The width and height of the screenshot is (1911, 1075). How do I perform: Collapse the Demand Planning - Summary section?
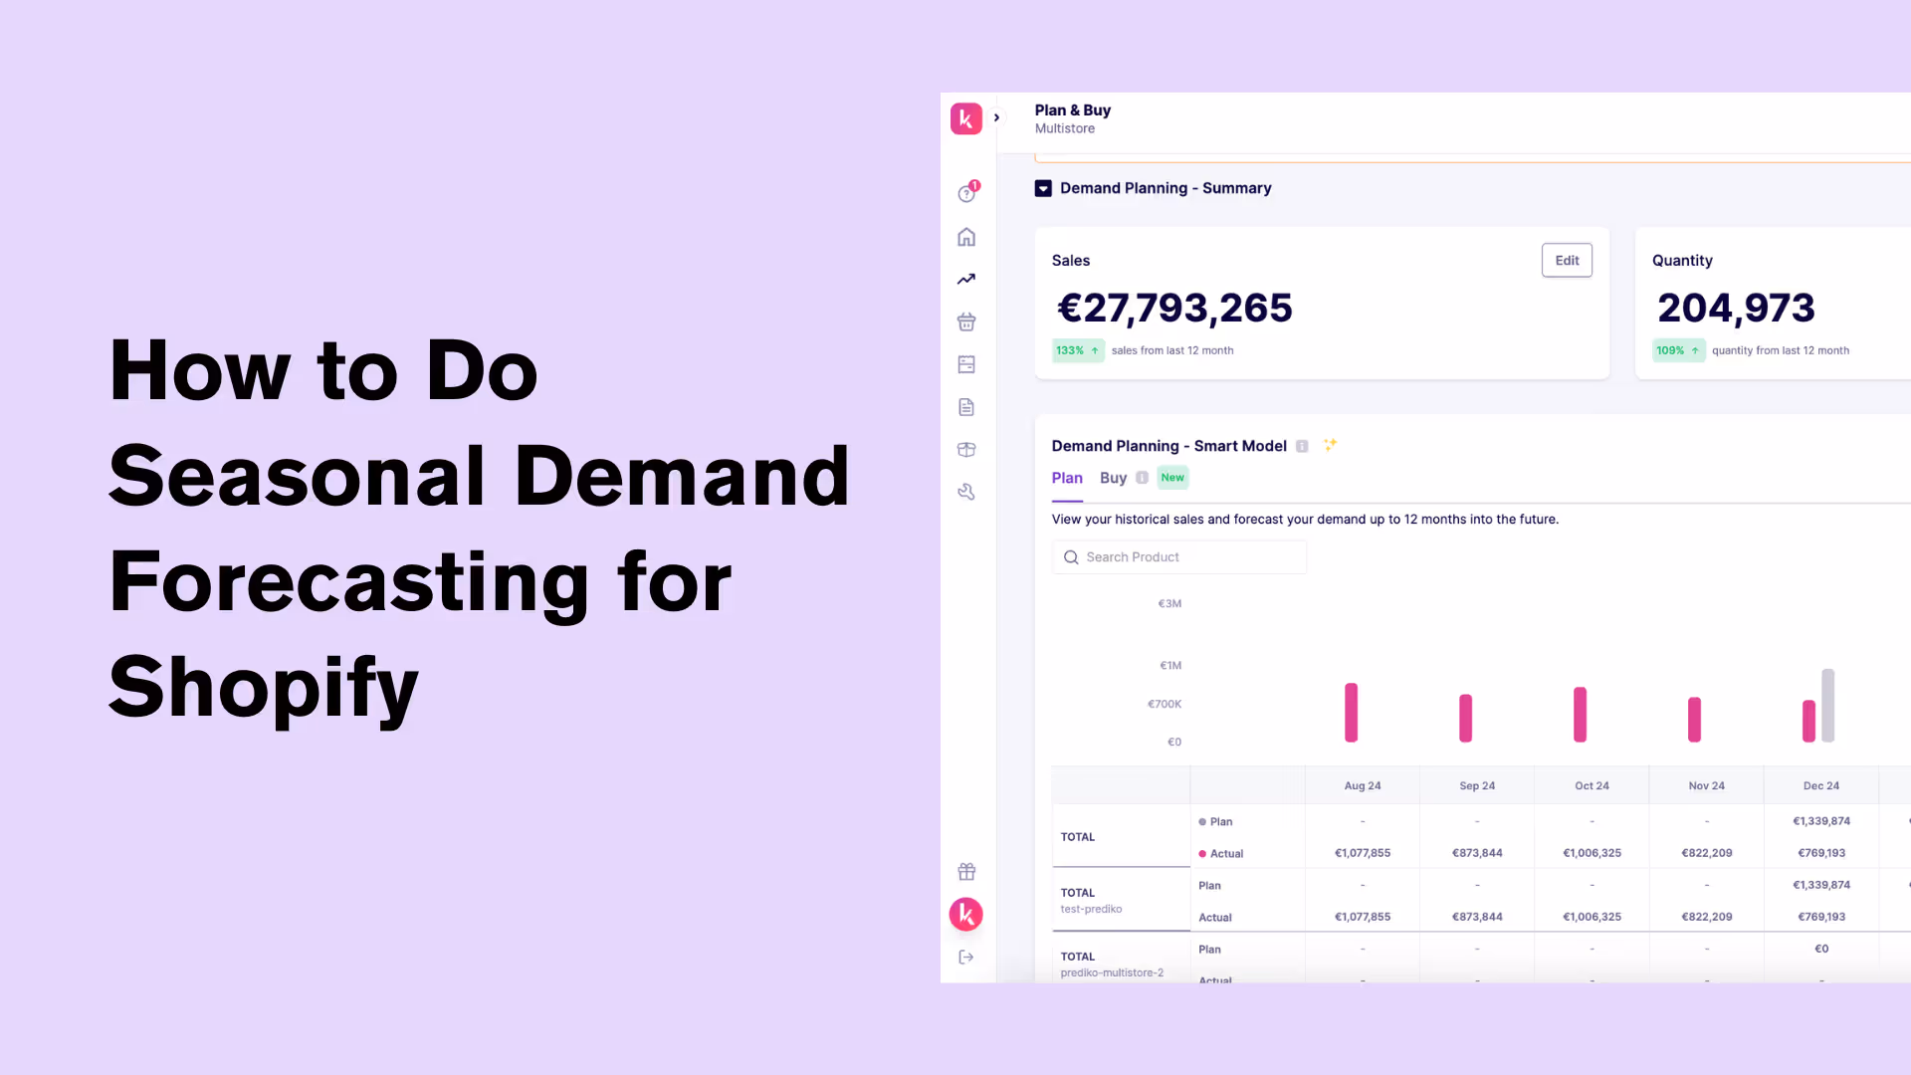click(1043, 188)
